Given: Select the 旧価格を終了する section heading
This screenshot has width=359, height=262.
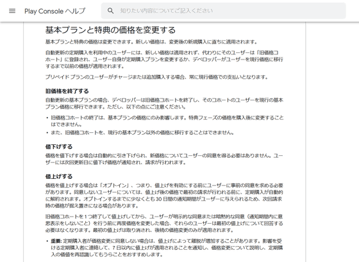Looking at the screenshot, I should (x=67, y=91).
